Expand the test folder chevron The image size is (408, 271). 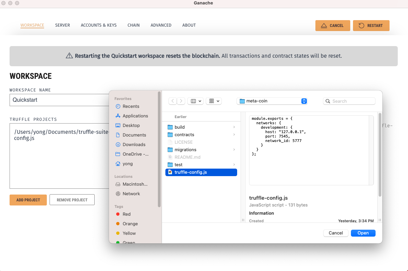[234, 165]
